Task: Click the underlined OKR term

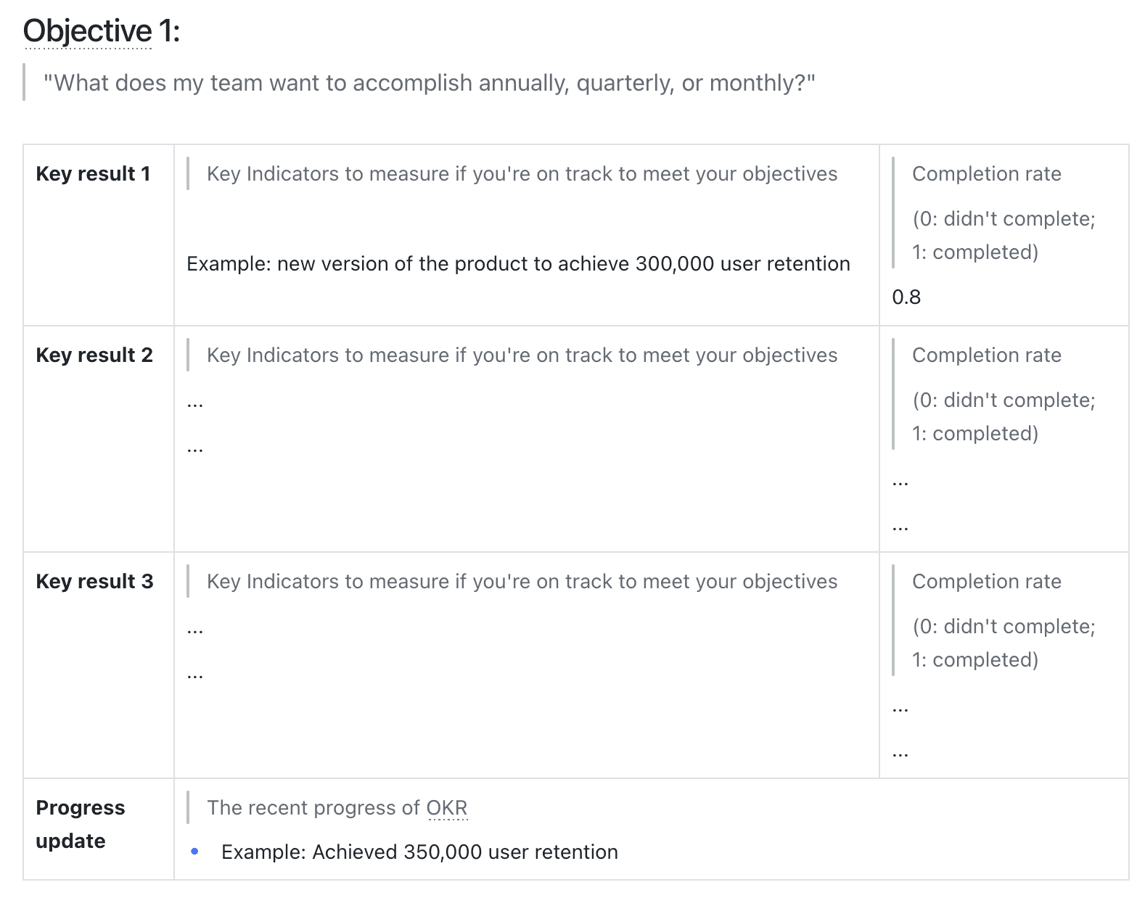Action: pyautogui.click(x=447, y=808)
